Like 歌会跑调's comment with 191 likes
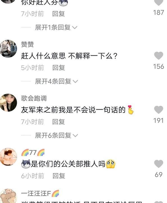The height and width of the screenshot is (203, 167). pos(159,110)
